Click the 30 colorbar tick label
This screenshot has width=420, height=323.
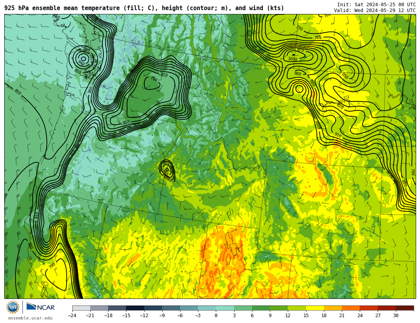(395, 316)
